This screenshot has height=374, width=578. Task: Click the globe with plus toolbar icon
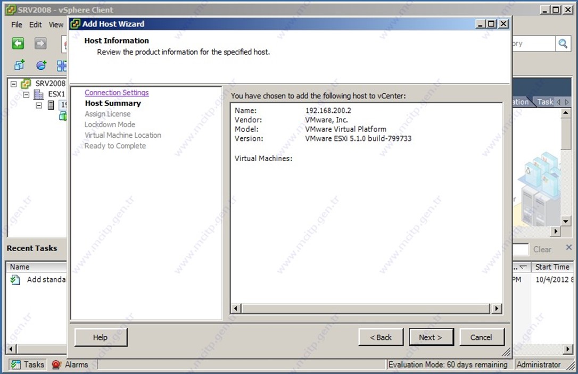(x=41, y=65)
